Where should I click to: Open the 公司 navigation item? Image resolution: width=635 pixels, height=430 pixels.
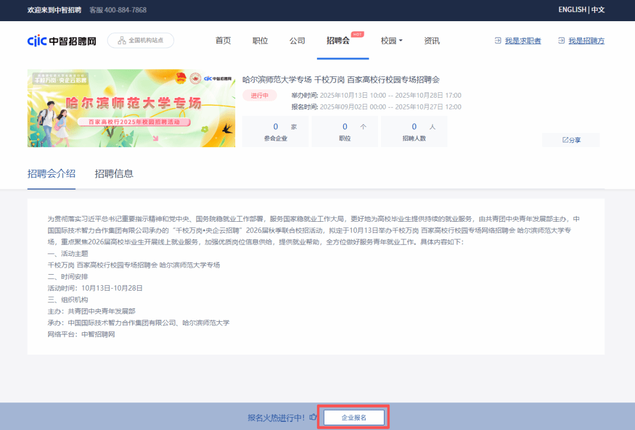[297, 41]
